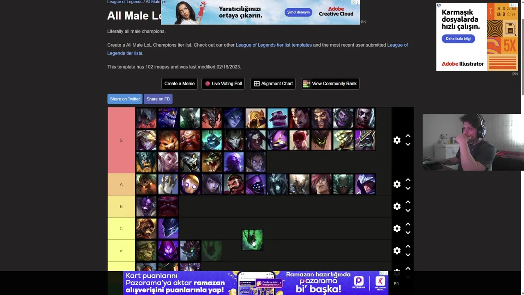Move the A tier row up
The image size is (524, 295).
click(408, 180)
